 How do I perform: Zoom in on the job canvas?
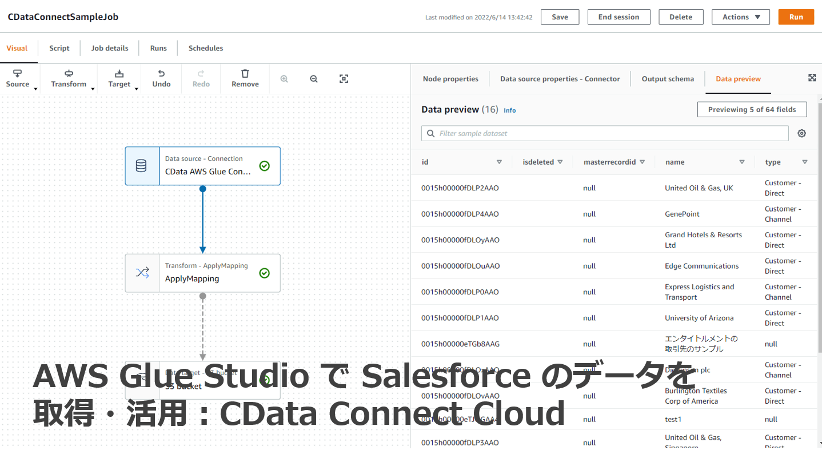[284, 78]
